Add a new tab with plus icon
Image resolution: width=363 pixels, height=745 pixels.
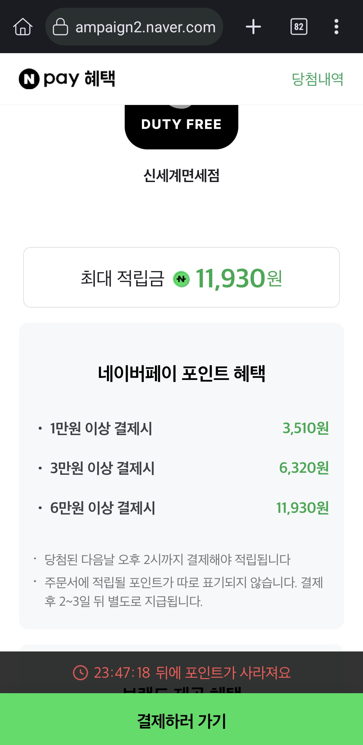pos(253,27)
